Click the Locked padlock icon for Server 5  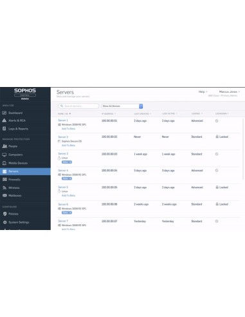(x=217, y=187)
